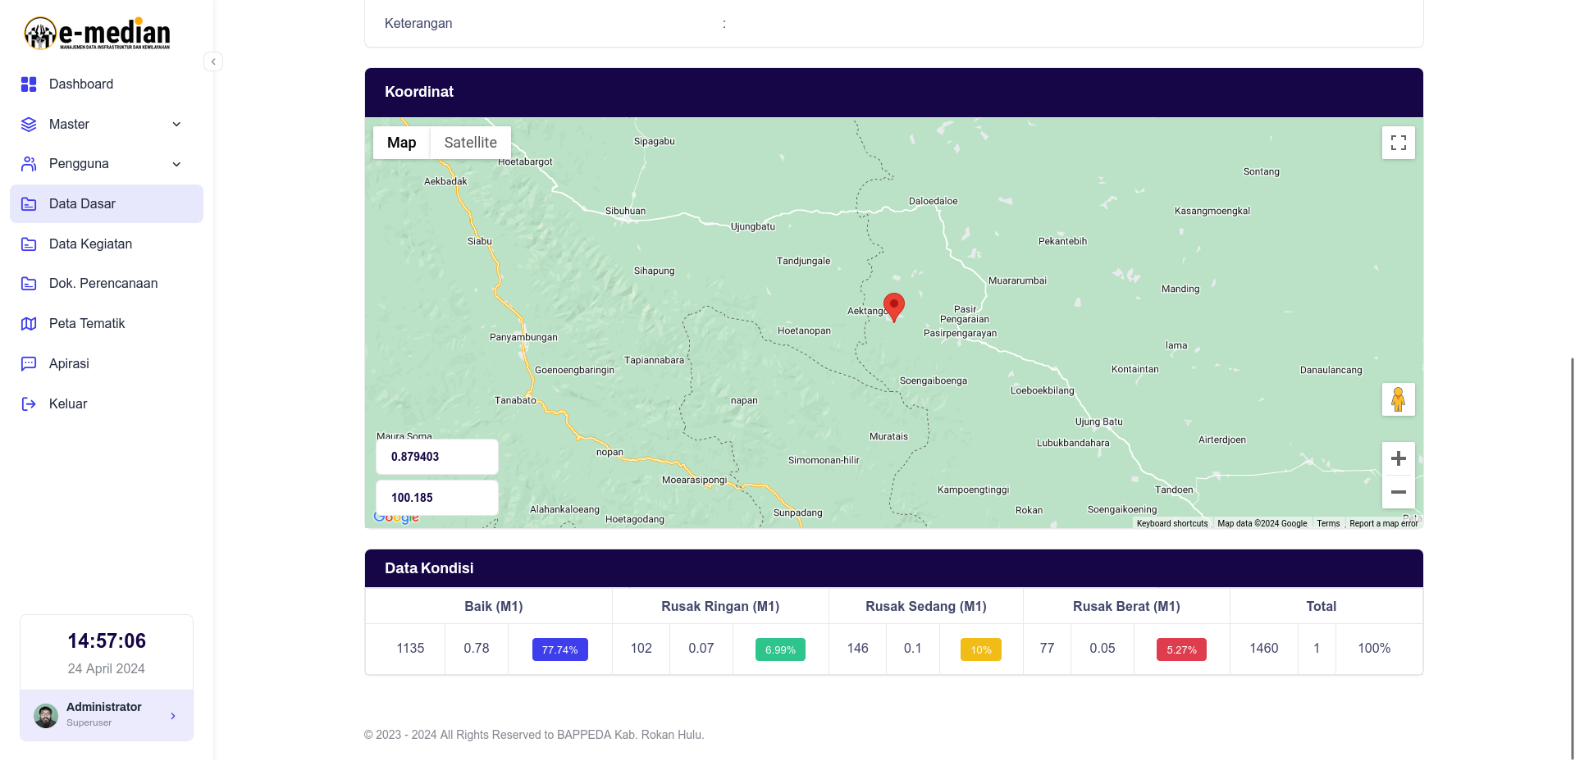
Task: Open the Administrator profile arrow
Action: [x=173, y=716]
